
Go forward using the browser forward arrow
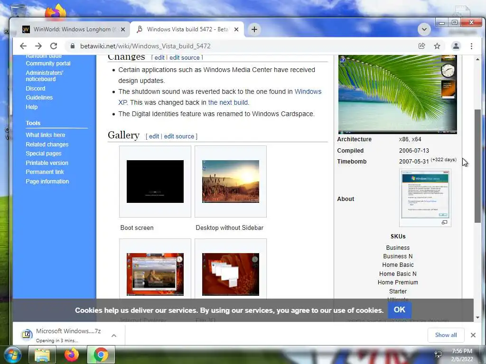coord(38,46)
